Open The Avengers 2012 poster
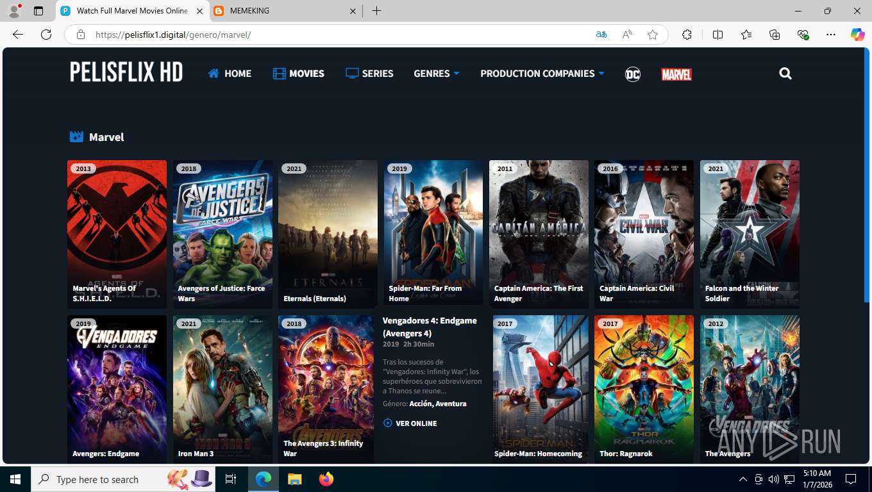The height and width of the screenshot is (492, 872). 750,389
